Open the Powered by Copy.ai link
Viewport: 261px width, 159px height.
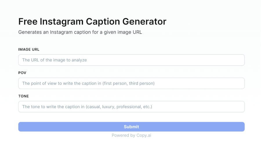[131, 135]
